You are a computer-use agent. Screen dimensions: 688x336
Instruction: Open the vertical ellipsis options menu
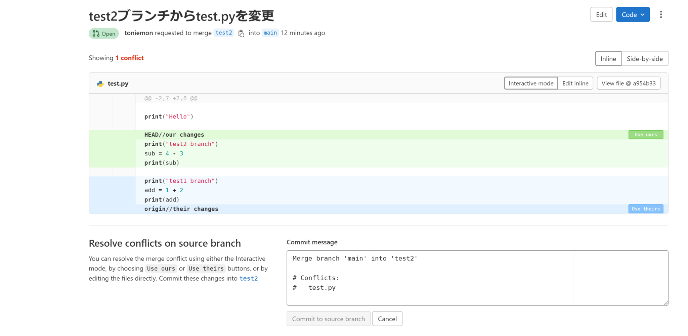[661, 14]
